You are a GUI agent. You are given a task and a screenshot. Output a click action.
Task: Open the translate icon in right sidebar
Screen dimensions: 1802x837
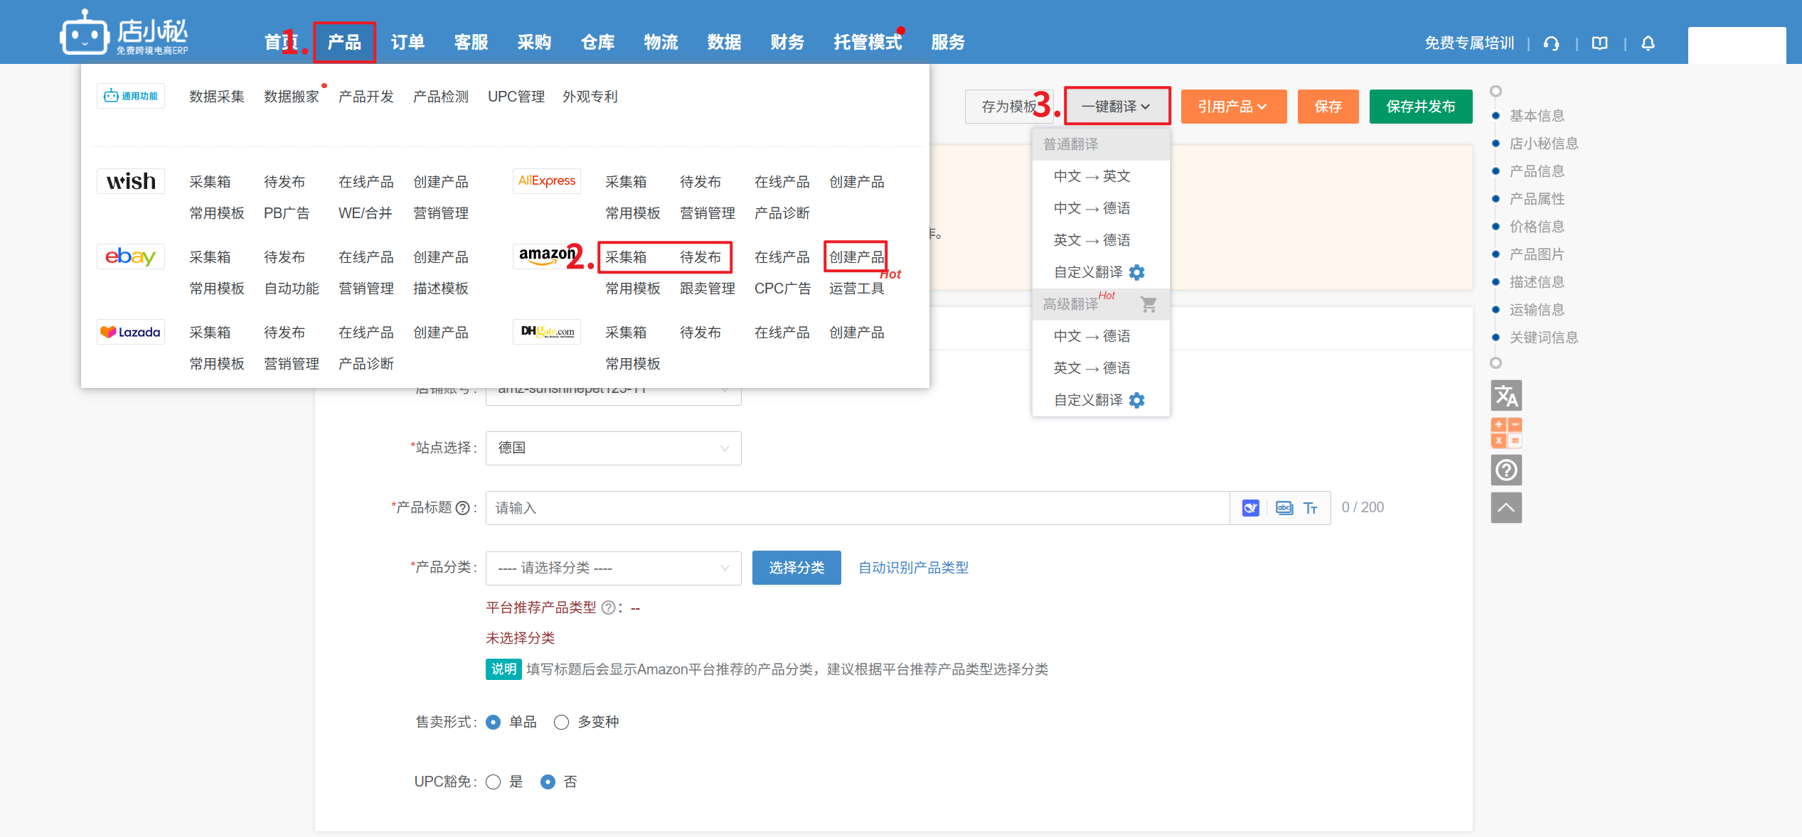(1505, 396)
